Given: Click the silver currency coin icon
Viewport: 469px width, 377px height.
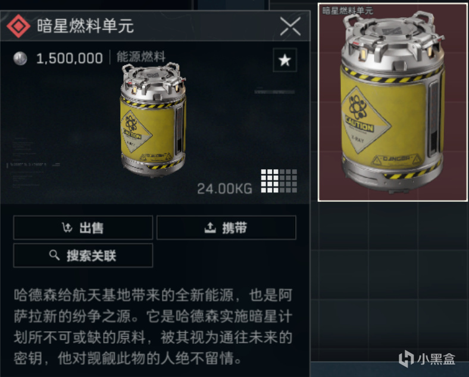Looking at the screenshot, I should click(20, 58).
